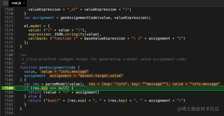Click the function keyword on line 7183
224x116 pixels.
pos(28,67)
